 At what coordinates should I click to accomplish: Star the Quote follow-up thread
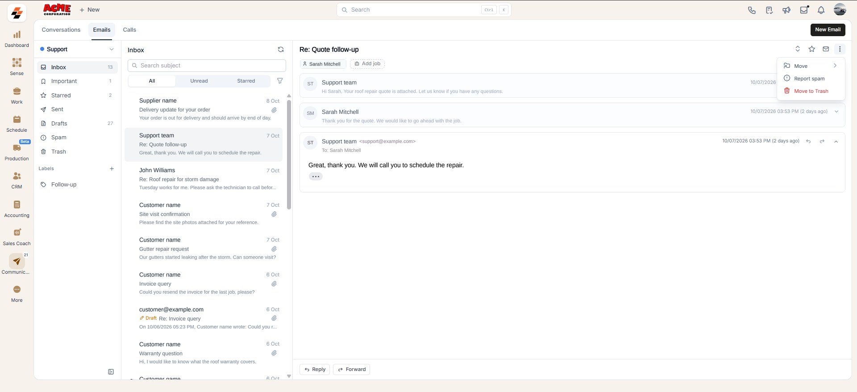tap(812, 49)
